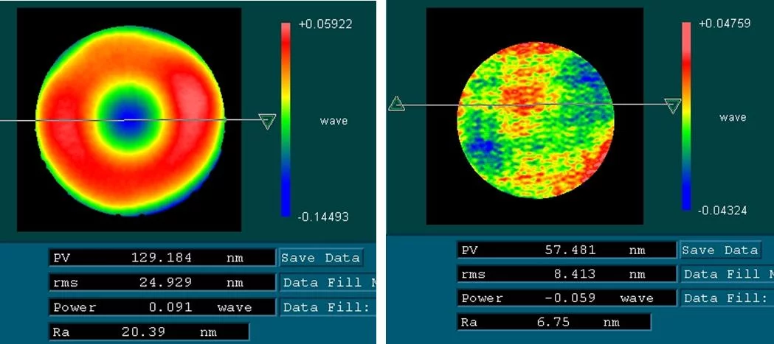This screenshot has height=344, width=774.
Task: Click the downward triangle marker right of the speckled map
Action: (x=672, y=106)
